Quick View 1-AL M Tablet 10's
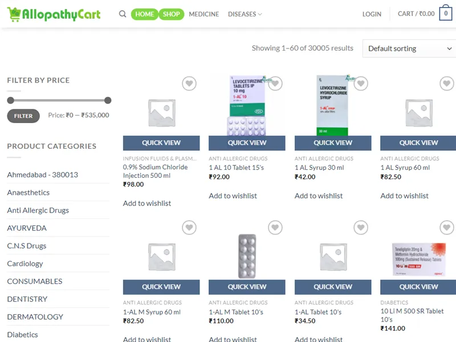 point(247,287)
